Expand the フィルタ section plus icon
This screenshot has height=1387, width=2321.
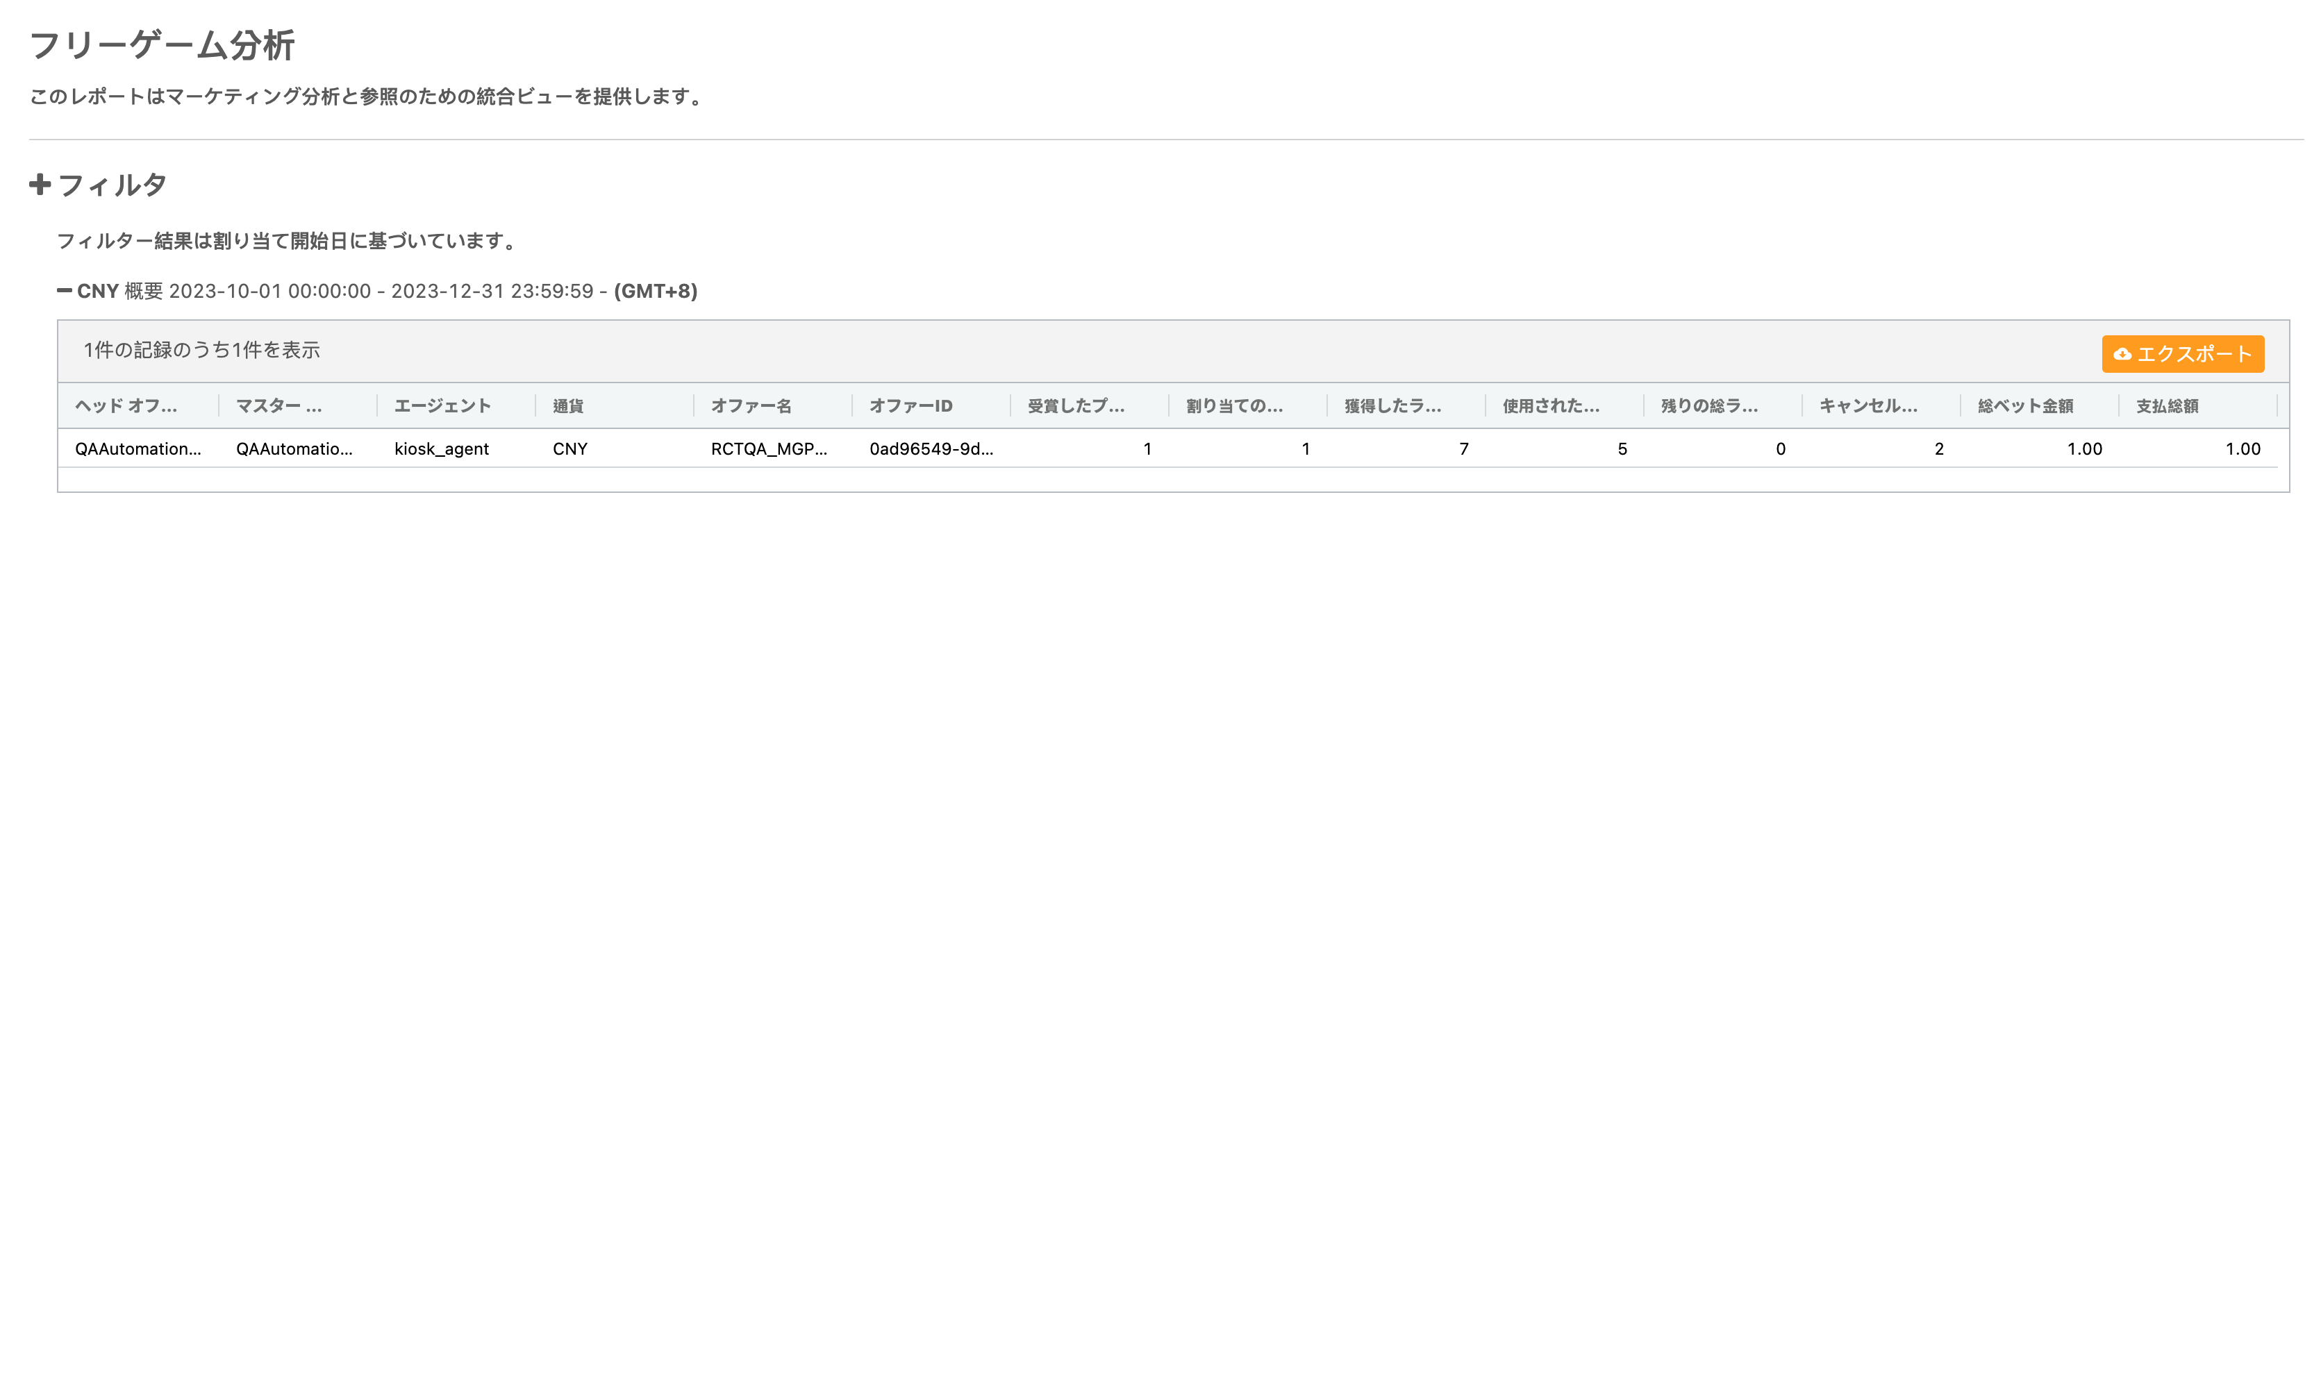(x=40, y=184)
